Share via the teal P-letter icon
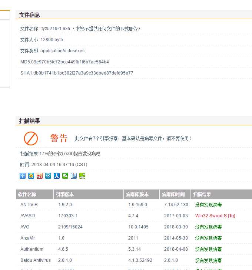Image resolution: width=252 pixels, height=270 pixels. pyautogui.click(x=48, y=176)
